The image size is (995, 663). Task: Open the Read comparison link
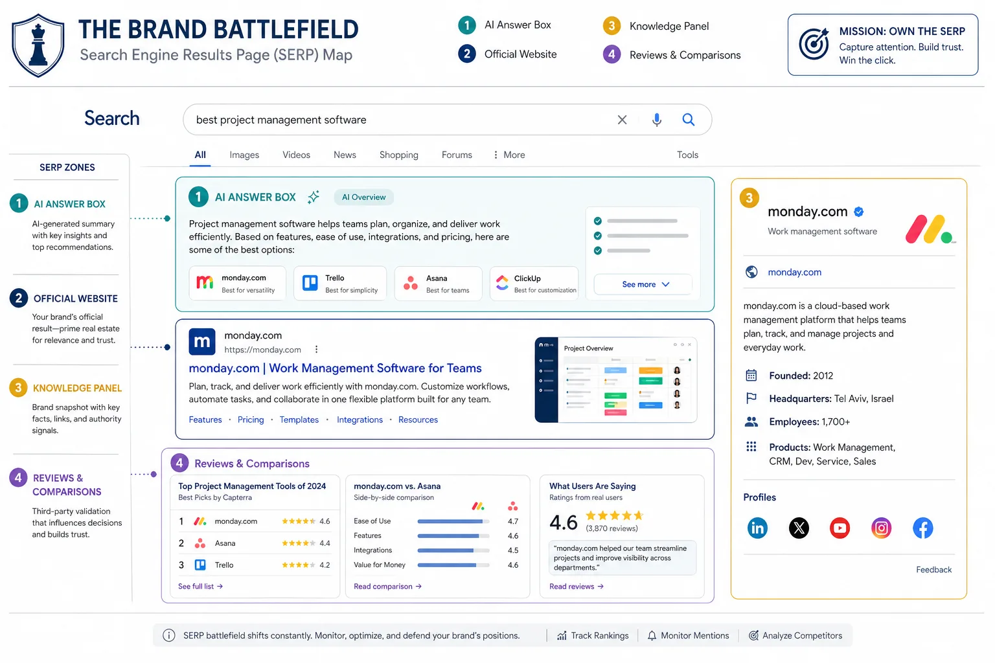(x=387, y=587)
